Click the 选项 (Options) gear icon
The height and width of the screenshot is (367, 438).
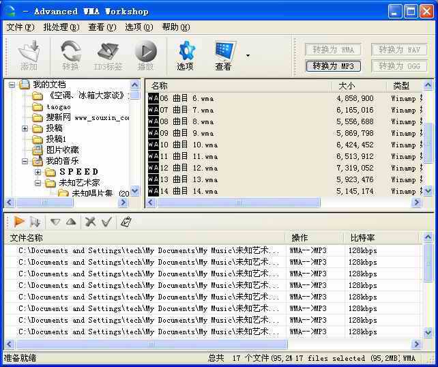pyautogui.click(x=186, y=52)
